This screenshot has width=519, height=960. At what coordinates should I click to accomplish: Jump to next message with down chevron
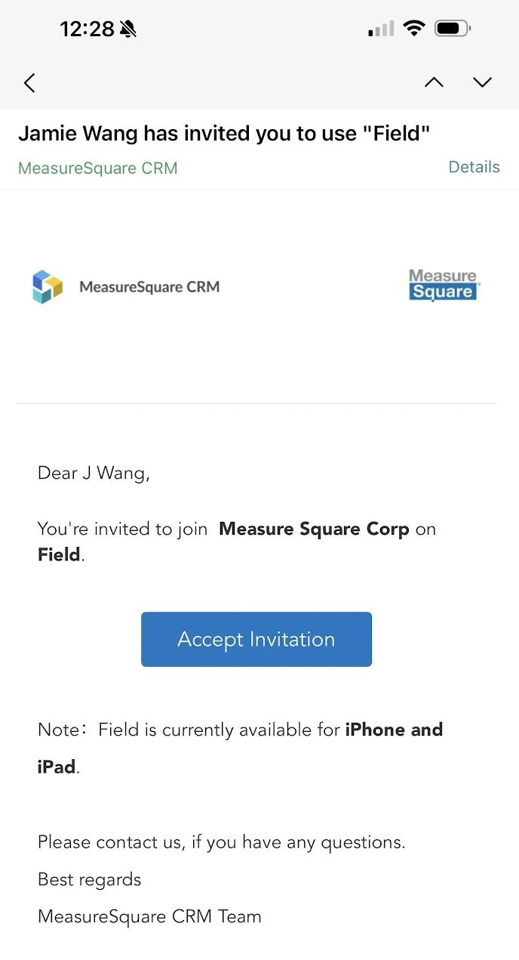(x=482, y=83)
